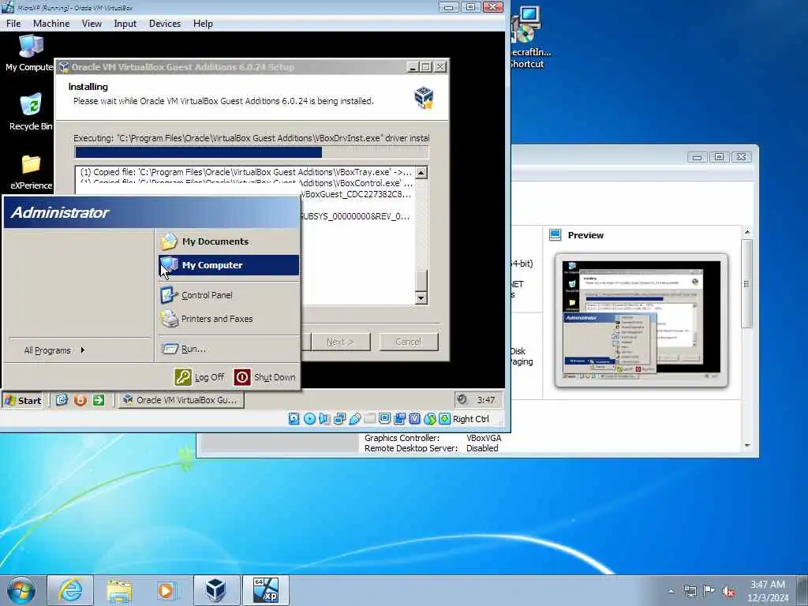Click the muted volume tray icon
808x606 pixels.
pos(728,591)
